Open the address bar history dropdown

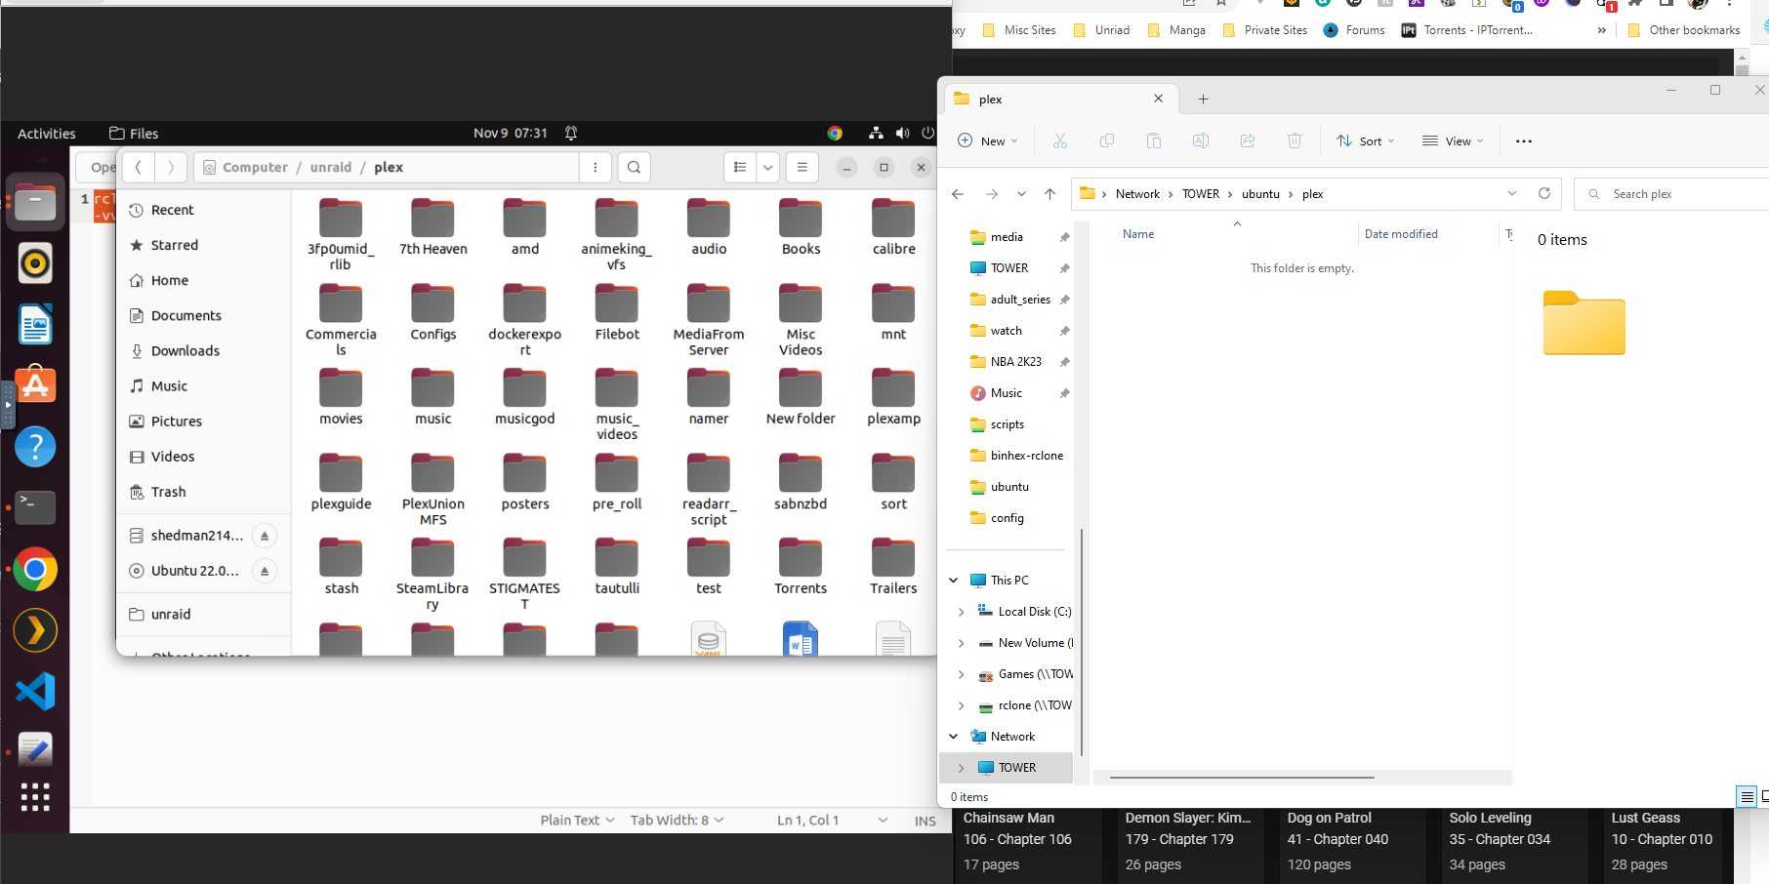(1512, 193)
